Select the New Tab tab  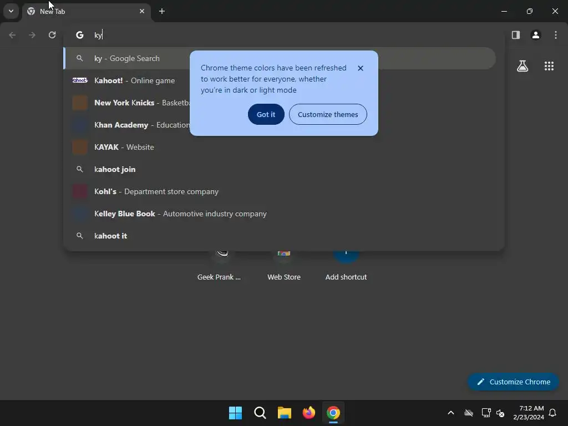87,12
